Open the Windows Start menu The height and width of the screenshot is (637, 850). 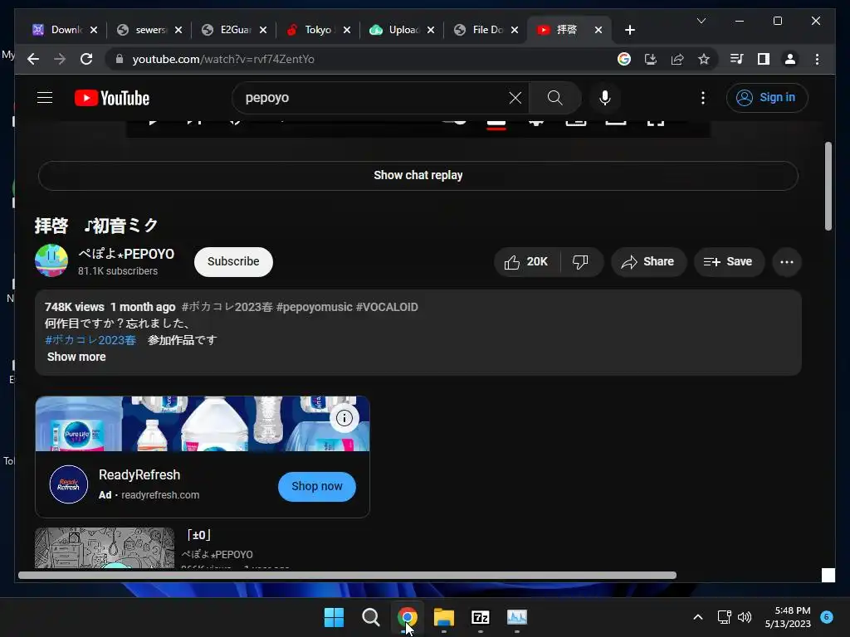[334, 617]
